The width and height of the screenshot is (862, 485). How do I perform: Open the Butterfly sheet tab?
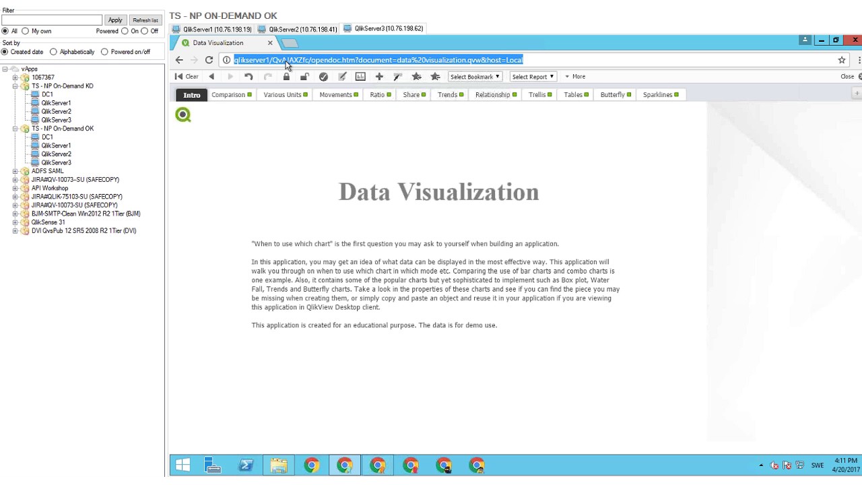pyautogui.click(x=616, y=95)
